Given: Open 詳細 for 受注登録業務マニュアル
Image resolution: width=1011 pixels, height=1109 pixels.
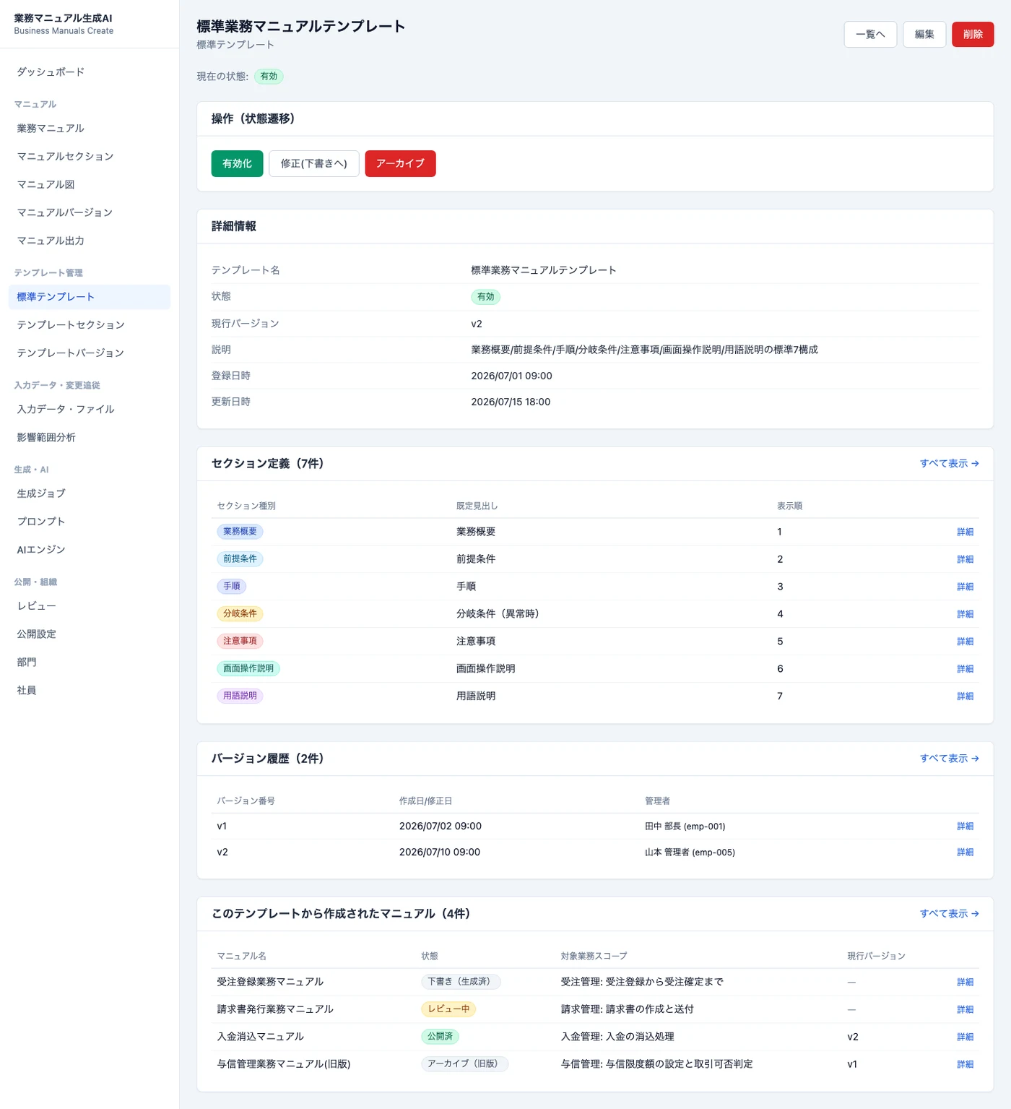Looking at the screenshot, I should tap(965, 983).
